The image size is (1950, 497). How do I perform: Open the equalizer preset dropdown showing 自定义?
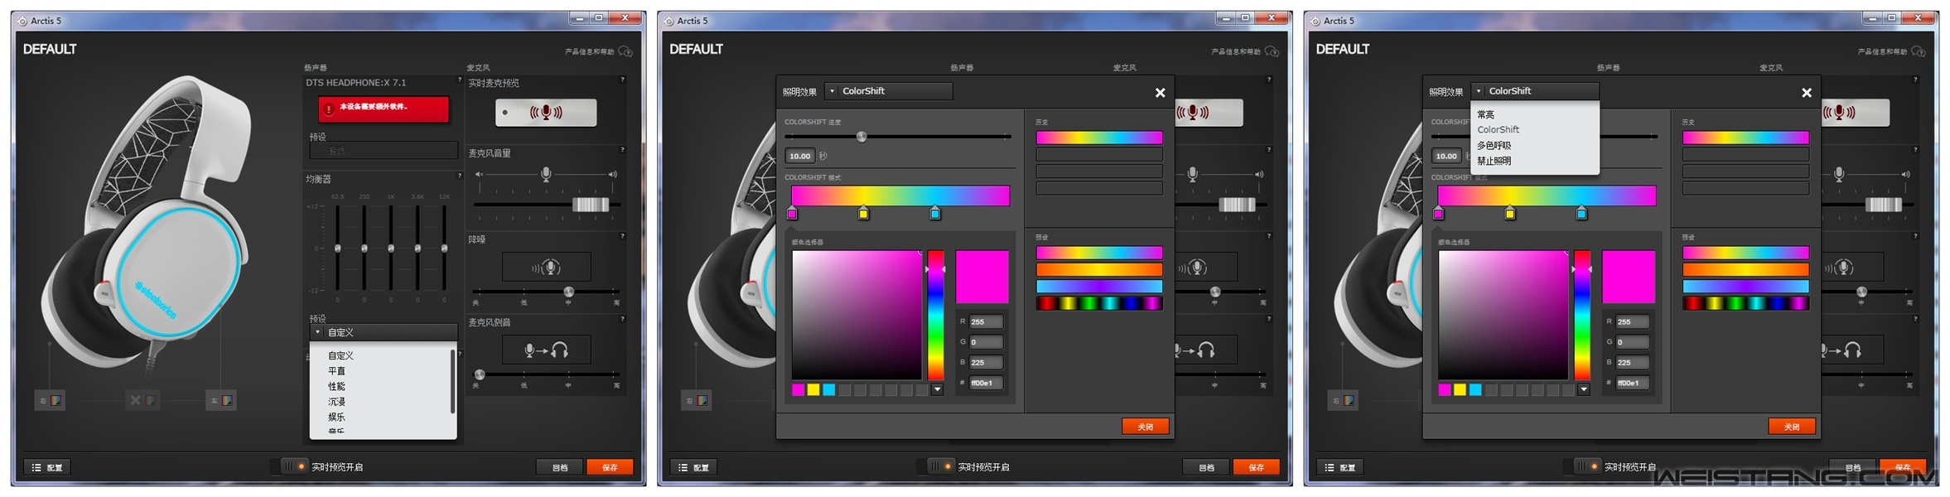point(384,332)
